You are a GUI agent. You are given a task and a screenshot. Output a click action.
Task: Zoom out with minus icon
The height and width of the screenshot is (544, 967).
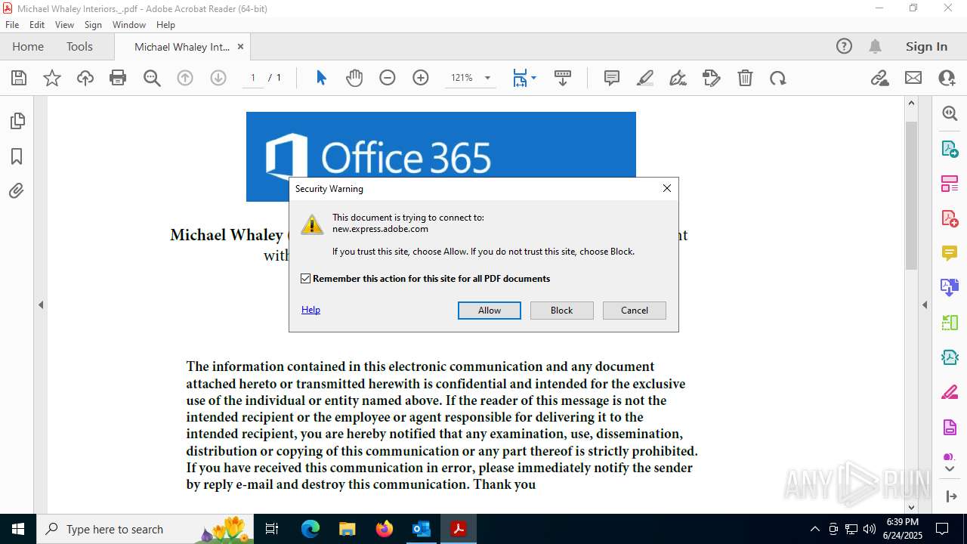pos(388,78)
